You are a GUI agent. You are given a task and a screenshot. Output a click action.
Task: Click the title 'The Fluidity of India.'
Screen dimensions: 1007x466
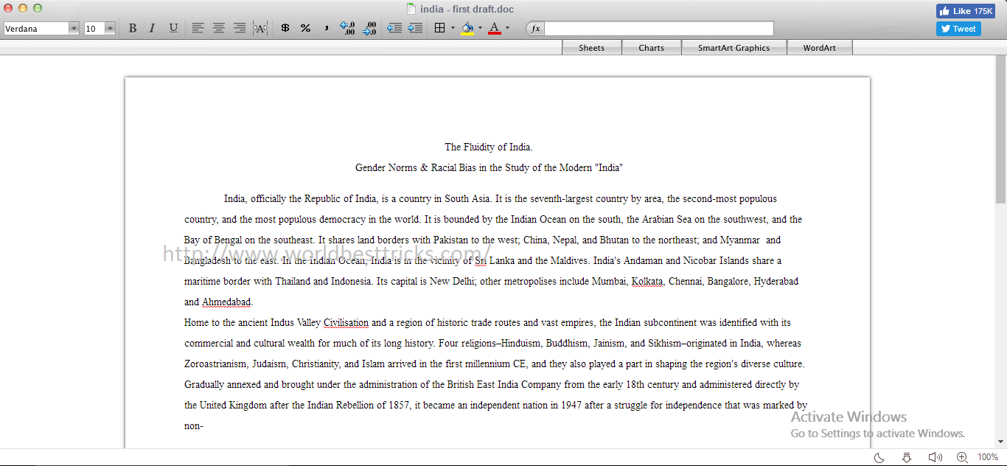click(x=489, y=147)
